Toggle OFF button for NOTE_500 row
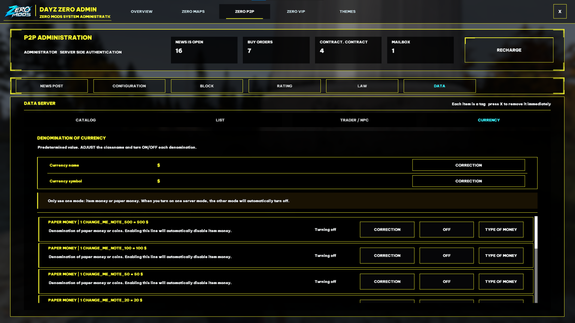Screen dimensions: 575x323 447,230
